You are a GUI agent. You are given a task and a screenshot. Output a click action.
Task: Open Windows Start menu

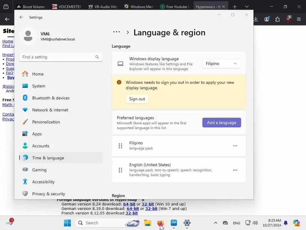click(x=68, y=223)
